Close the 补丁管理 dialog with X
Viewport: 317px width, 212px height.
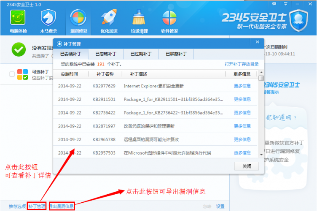[x=258, y=42]
